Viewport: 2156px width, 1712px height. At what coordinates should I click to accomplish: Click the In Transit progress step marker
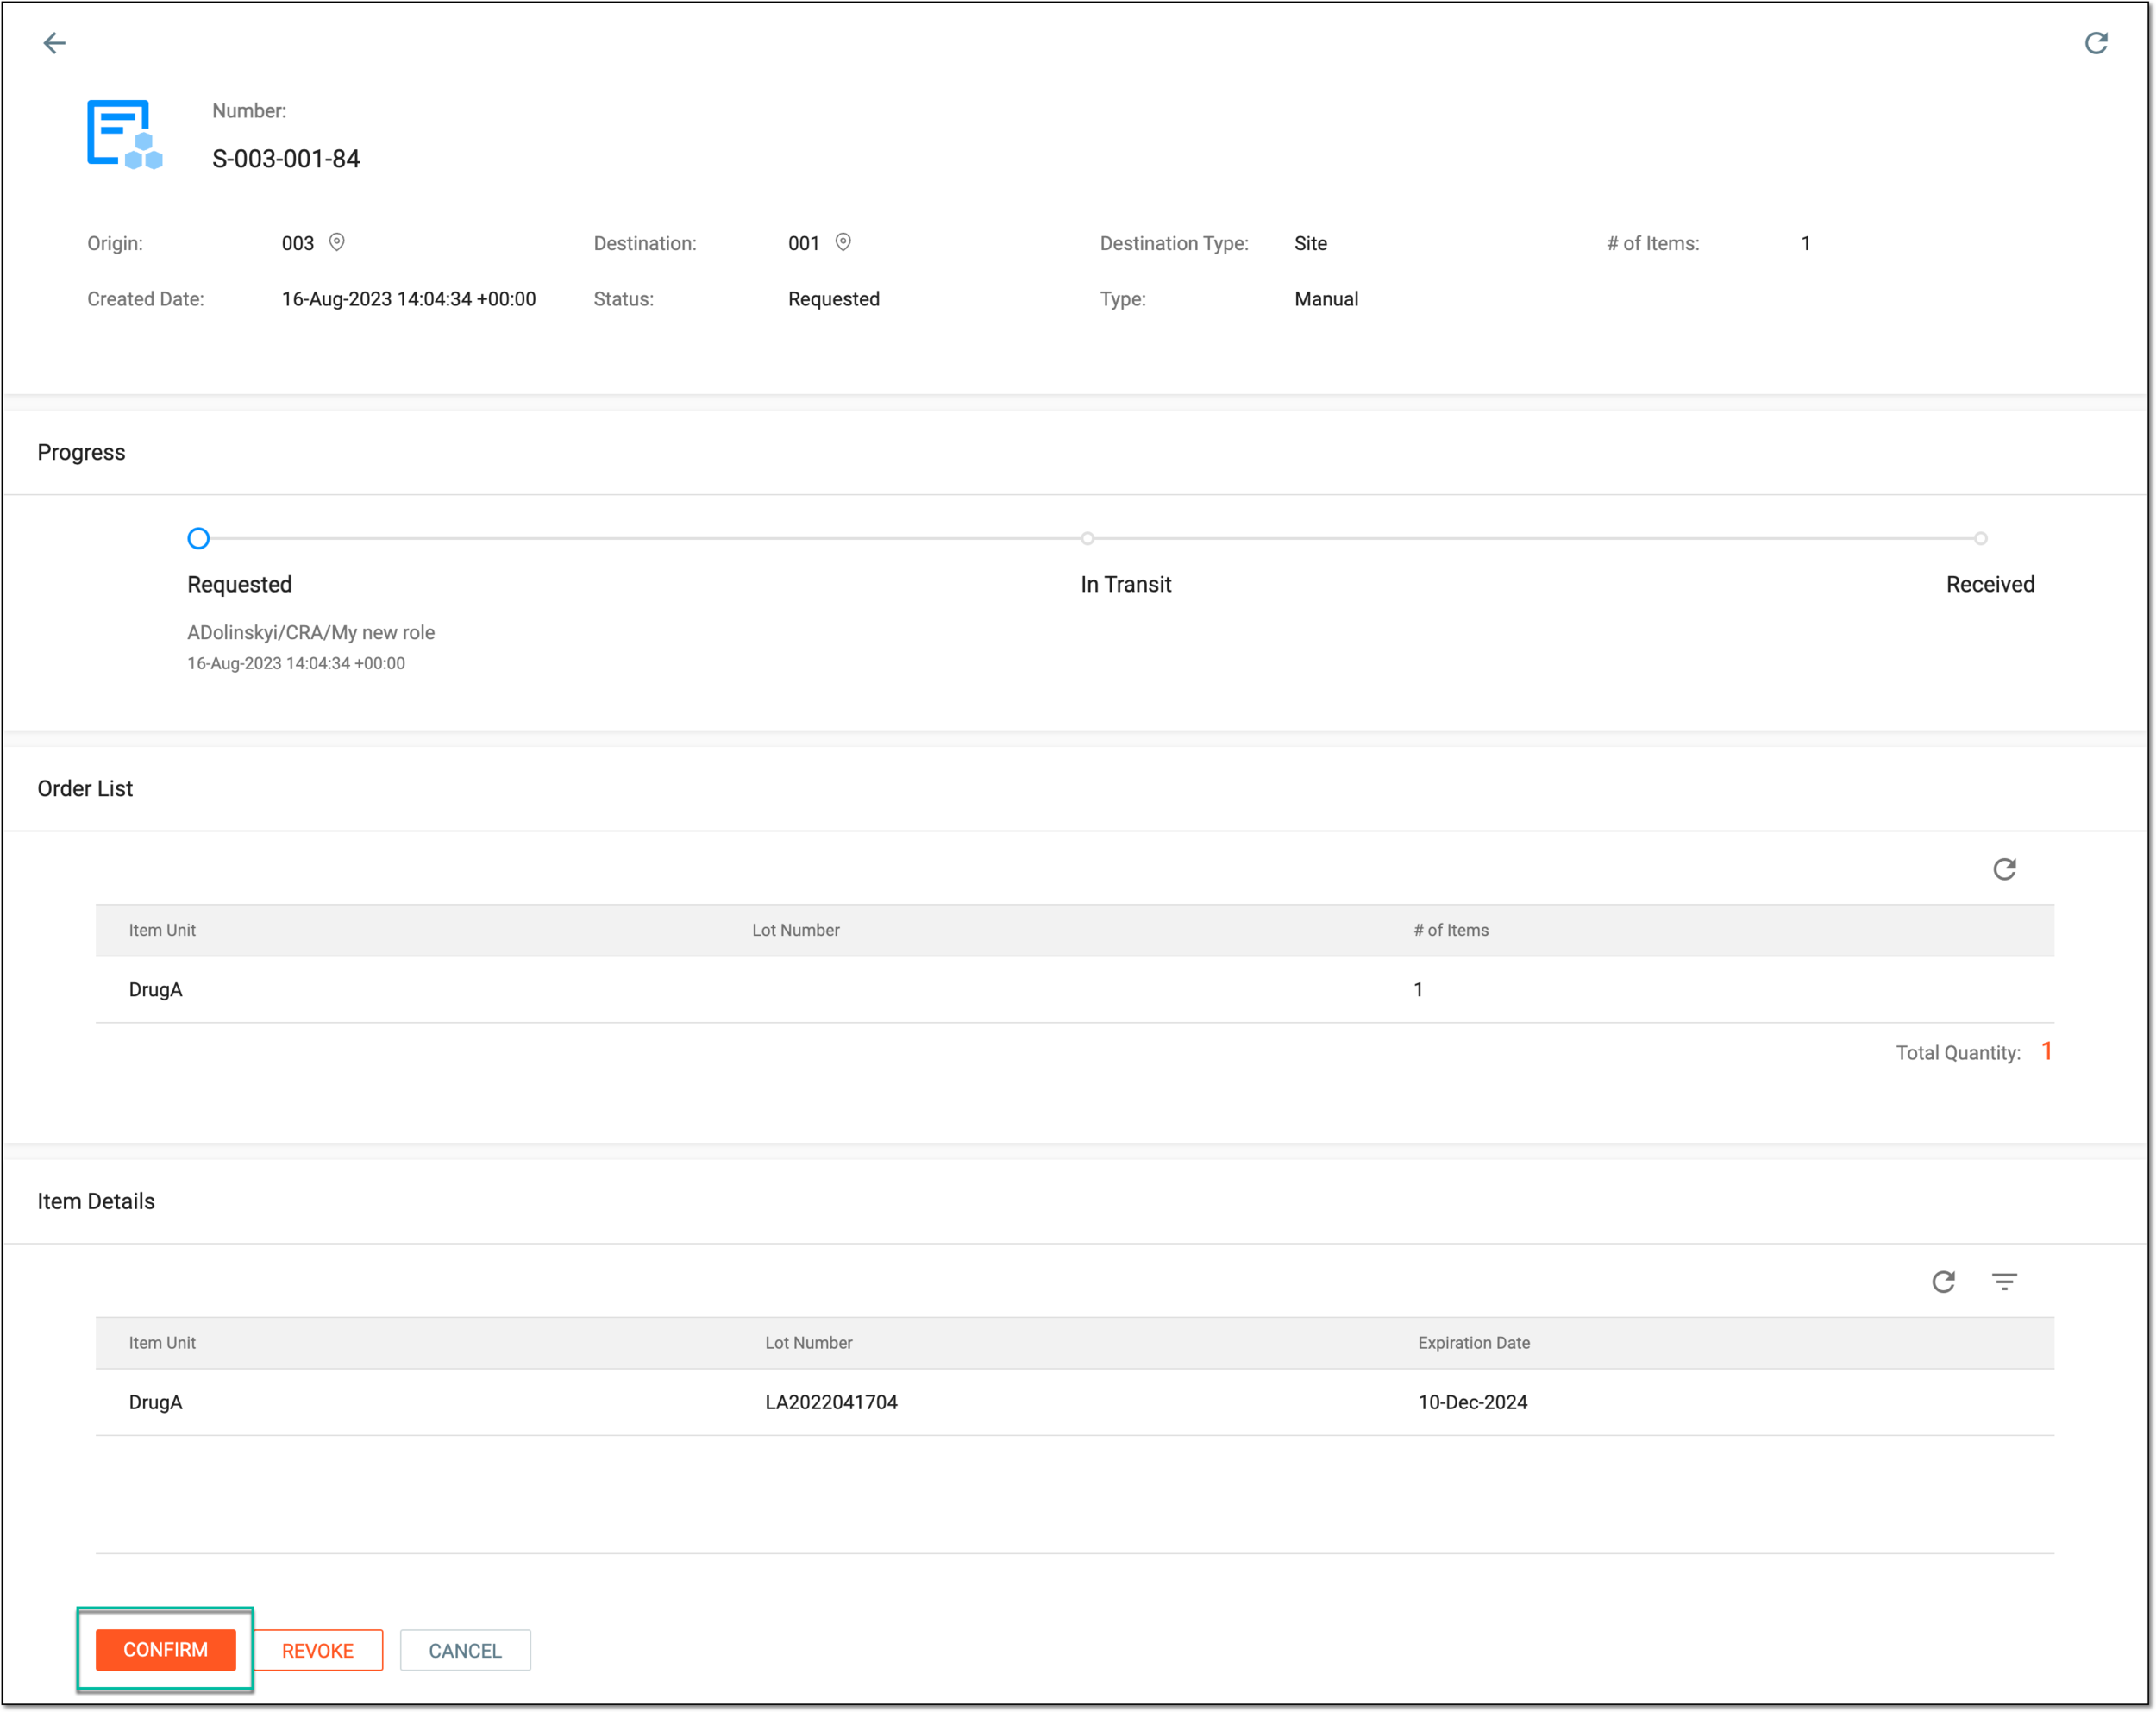coord(1087,539)
